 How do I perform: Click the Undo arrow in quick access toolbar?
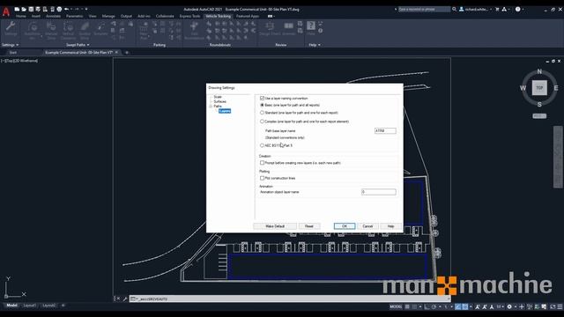[67, 9]
